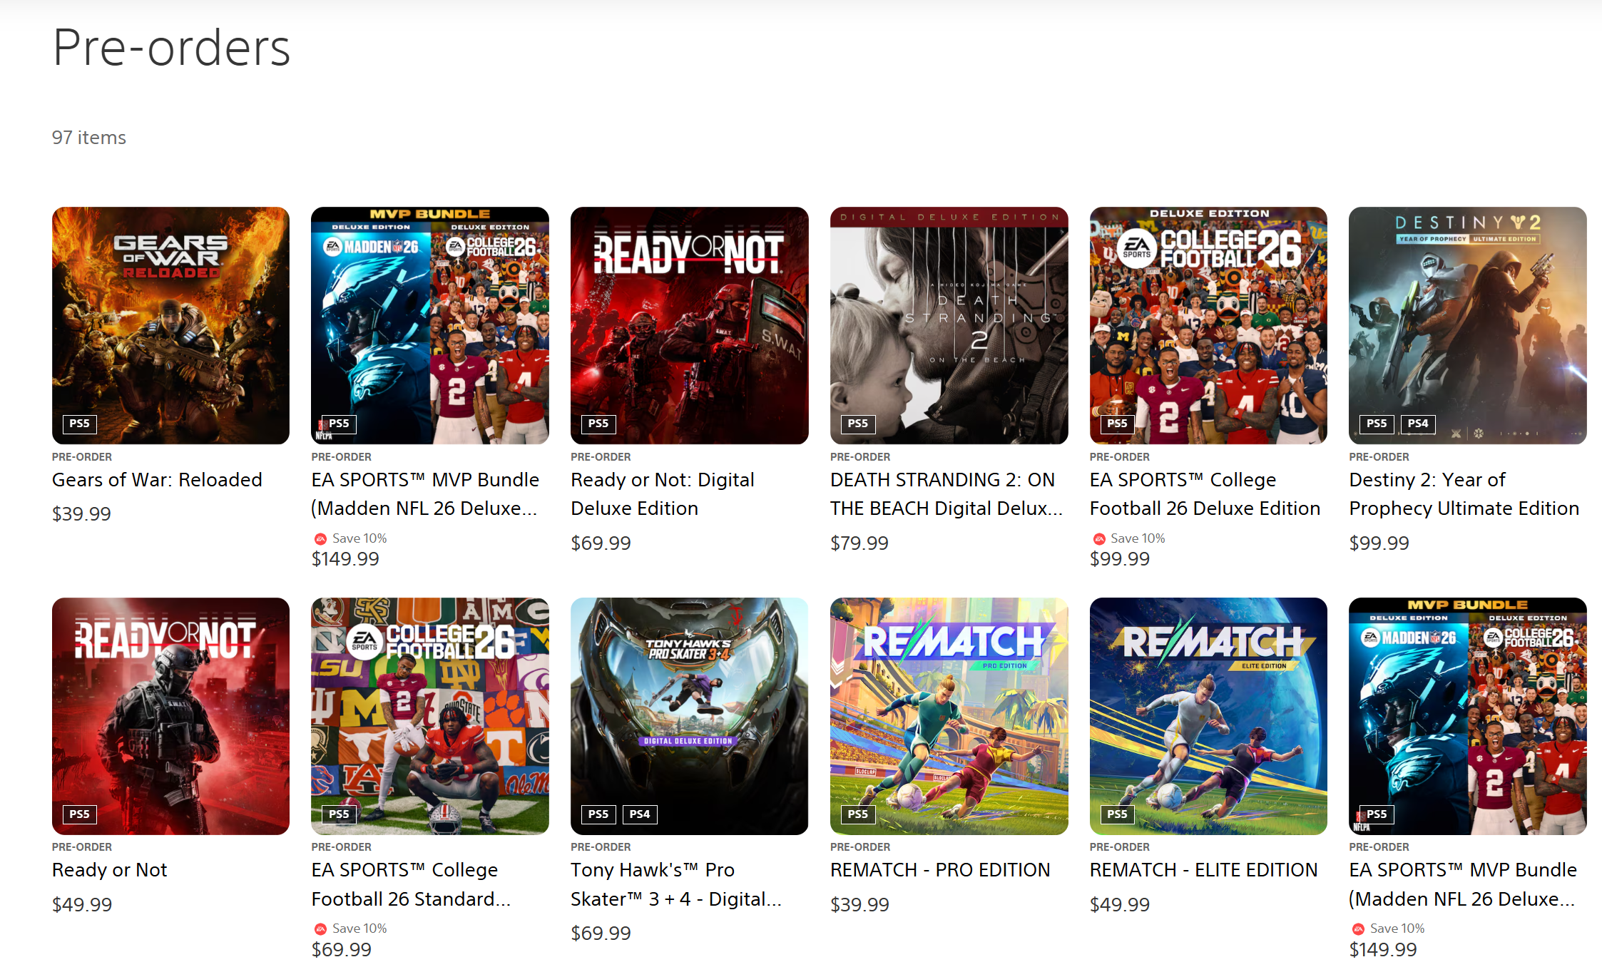Click PS5 badge on College Football 26 Deluxe cover
This screenshot has height=972, width=1602.
point(1117,424)
